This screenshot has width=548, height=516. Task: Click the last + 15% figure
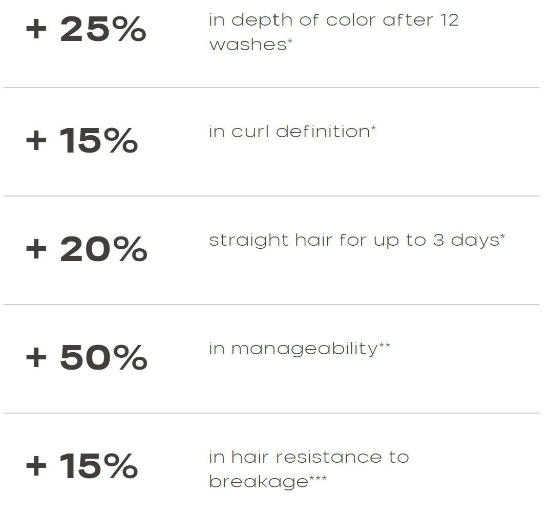82,466
